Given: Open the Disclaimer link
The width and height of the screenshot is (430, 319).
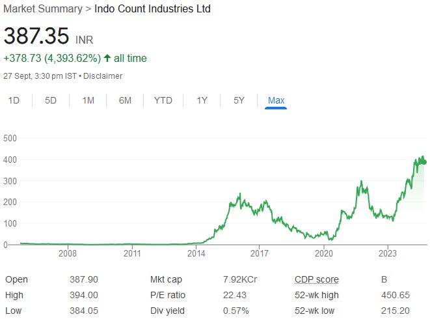Looking at the screenshot, I should click(103, 76).
